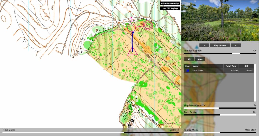Toggle Peter Furucz blue color swatch

click(x=187, y=70)
